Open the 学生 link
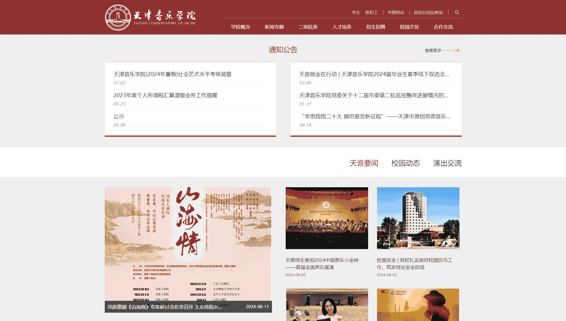The image size is (566, 321). click(356, 12)
